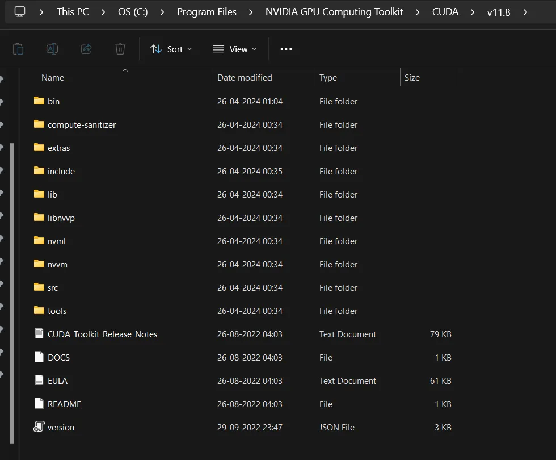556x460 pixels.
Task: Expand the chevron after CUDA breadcrumb
Action: click(x=472, y=12)
